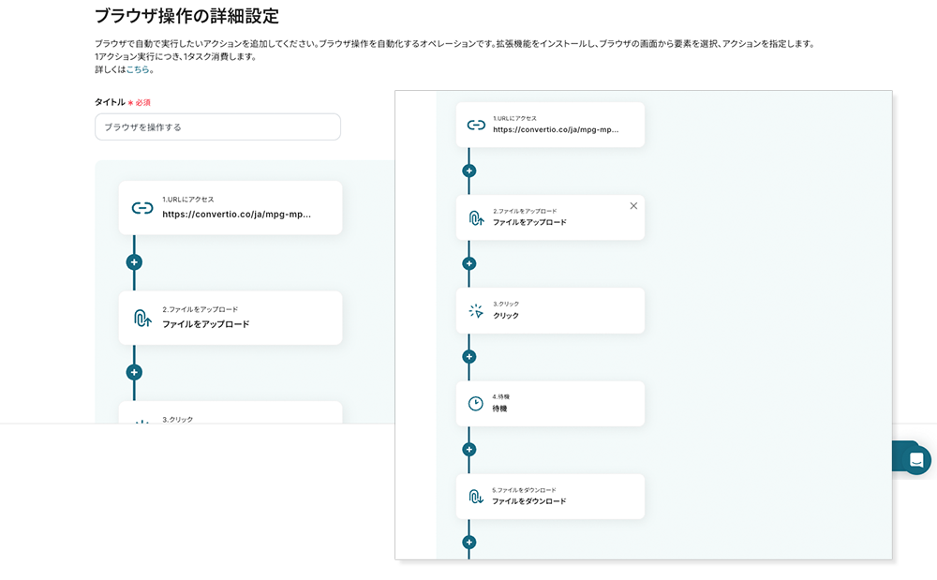Focus the タイトル input field

point(217,126)
